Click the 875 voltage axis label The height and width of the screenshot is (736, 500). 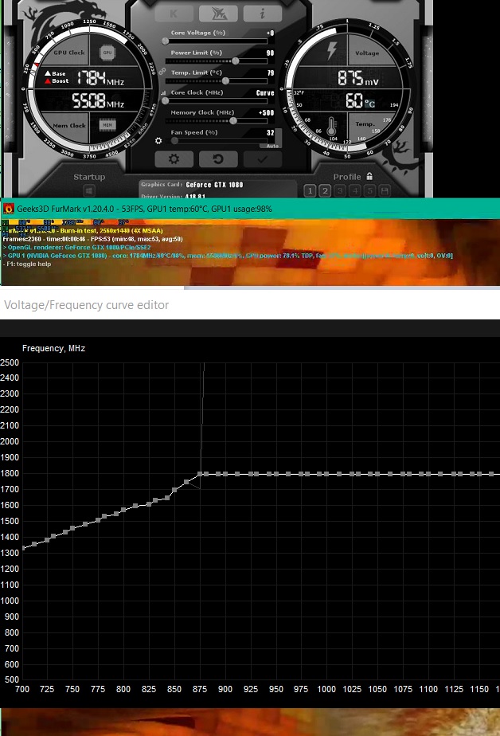[200, 689]
